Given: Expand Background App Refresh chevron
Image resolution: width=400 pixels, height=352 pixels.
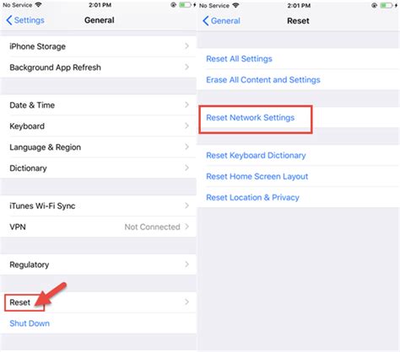Looking at the screenshot, I should click(x=186, y=67).
